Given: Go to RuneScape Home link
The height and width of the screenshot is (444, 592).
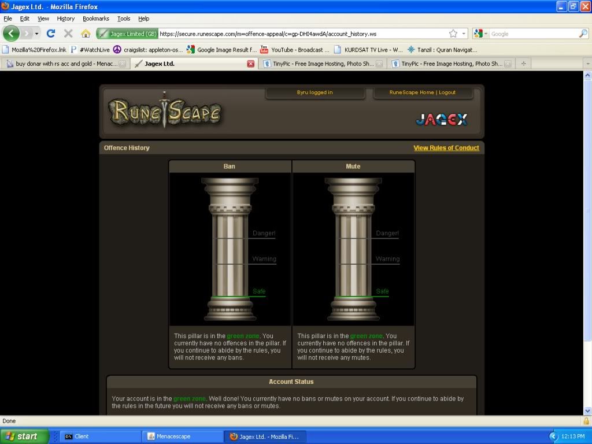Looking at the screenshot, I should 412,92.
